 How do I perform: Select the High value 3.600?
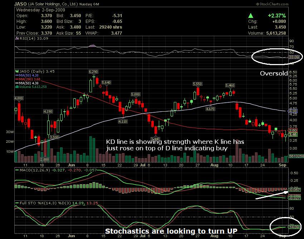46,21
